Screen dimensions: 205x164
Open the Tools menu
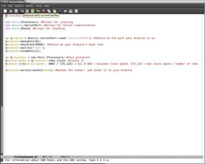click(39, 6)
